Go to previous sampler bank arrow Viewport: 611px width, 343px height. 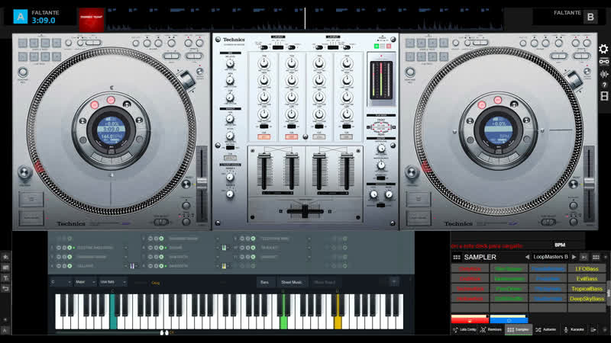coord(527,257)
